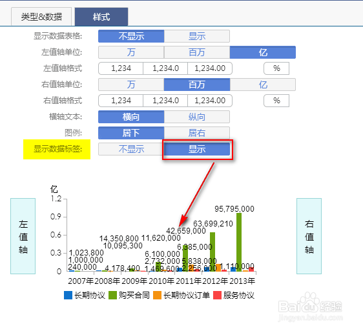Switch to the 类型&数据 tab
Screen dimensions: 363x331
click(41, 17)
